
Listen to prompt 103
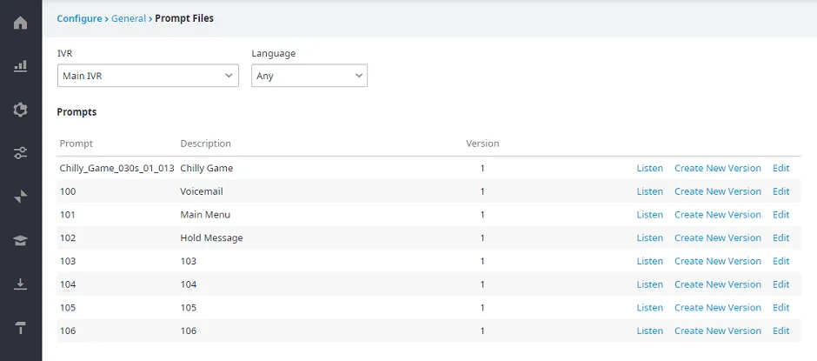pos(650,261)
